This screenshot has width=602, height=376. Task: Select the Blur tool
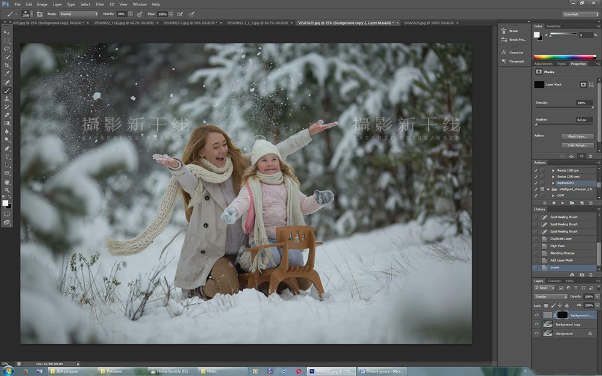(7, 132)
